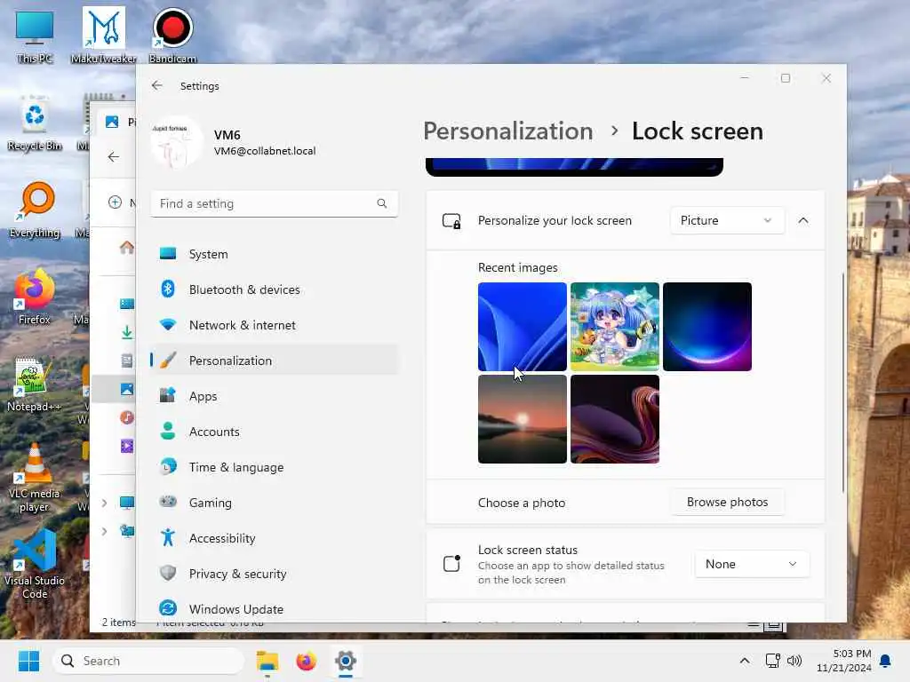Click Lock screen status label text

[528, 550]
